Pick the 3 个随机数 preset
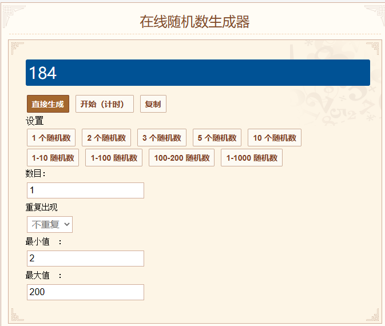 point(162,137)
